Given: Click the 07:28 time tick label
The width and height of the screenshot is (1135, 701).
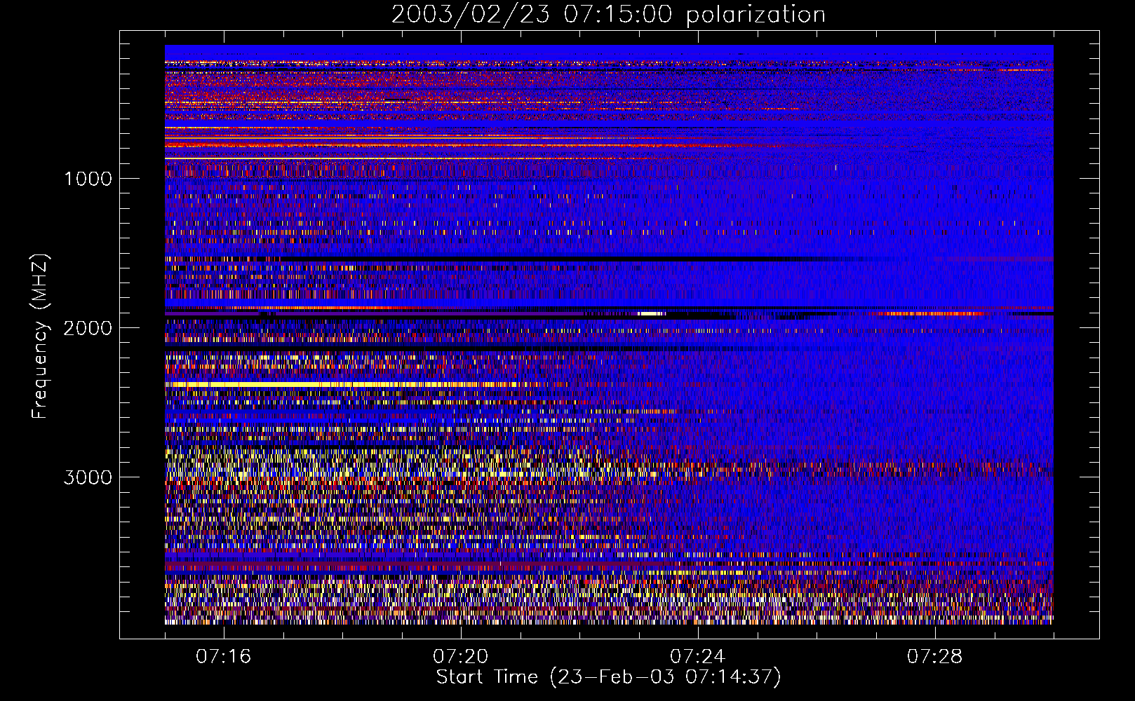Looking at the screenshot, I should click(x=935, y=656).
